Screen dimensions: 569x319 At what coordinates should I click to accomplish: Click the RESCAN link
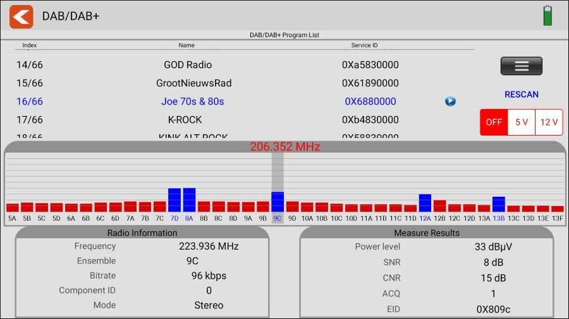[521, 95]
